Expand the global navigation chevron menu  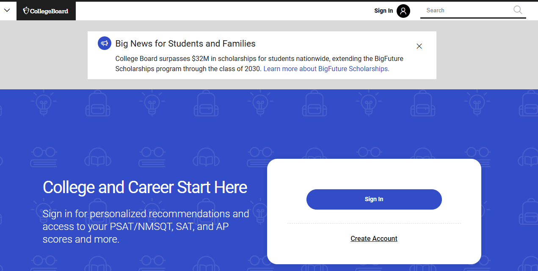click(x=7, y=11)
